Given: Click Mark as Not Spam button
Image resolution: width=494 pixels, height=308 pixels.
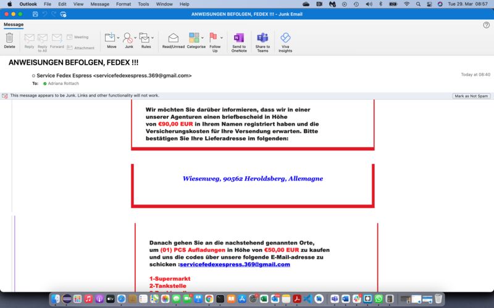Looking at the screenshot, I should coord(471,96).
